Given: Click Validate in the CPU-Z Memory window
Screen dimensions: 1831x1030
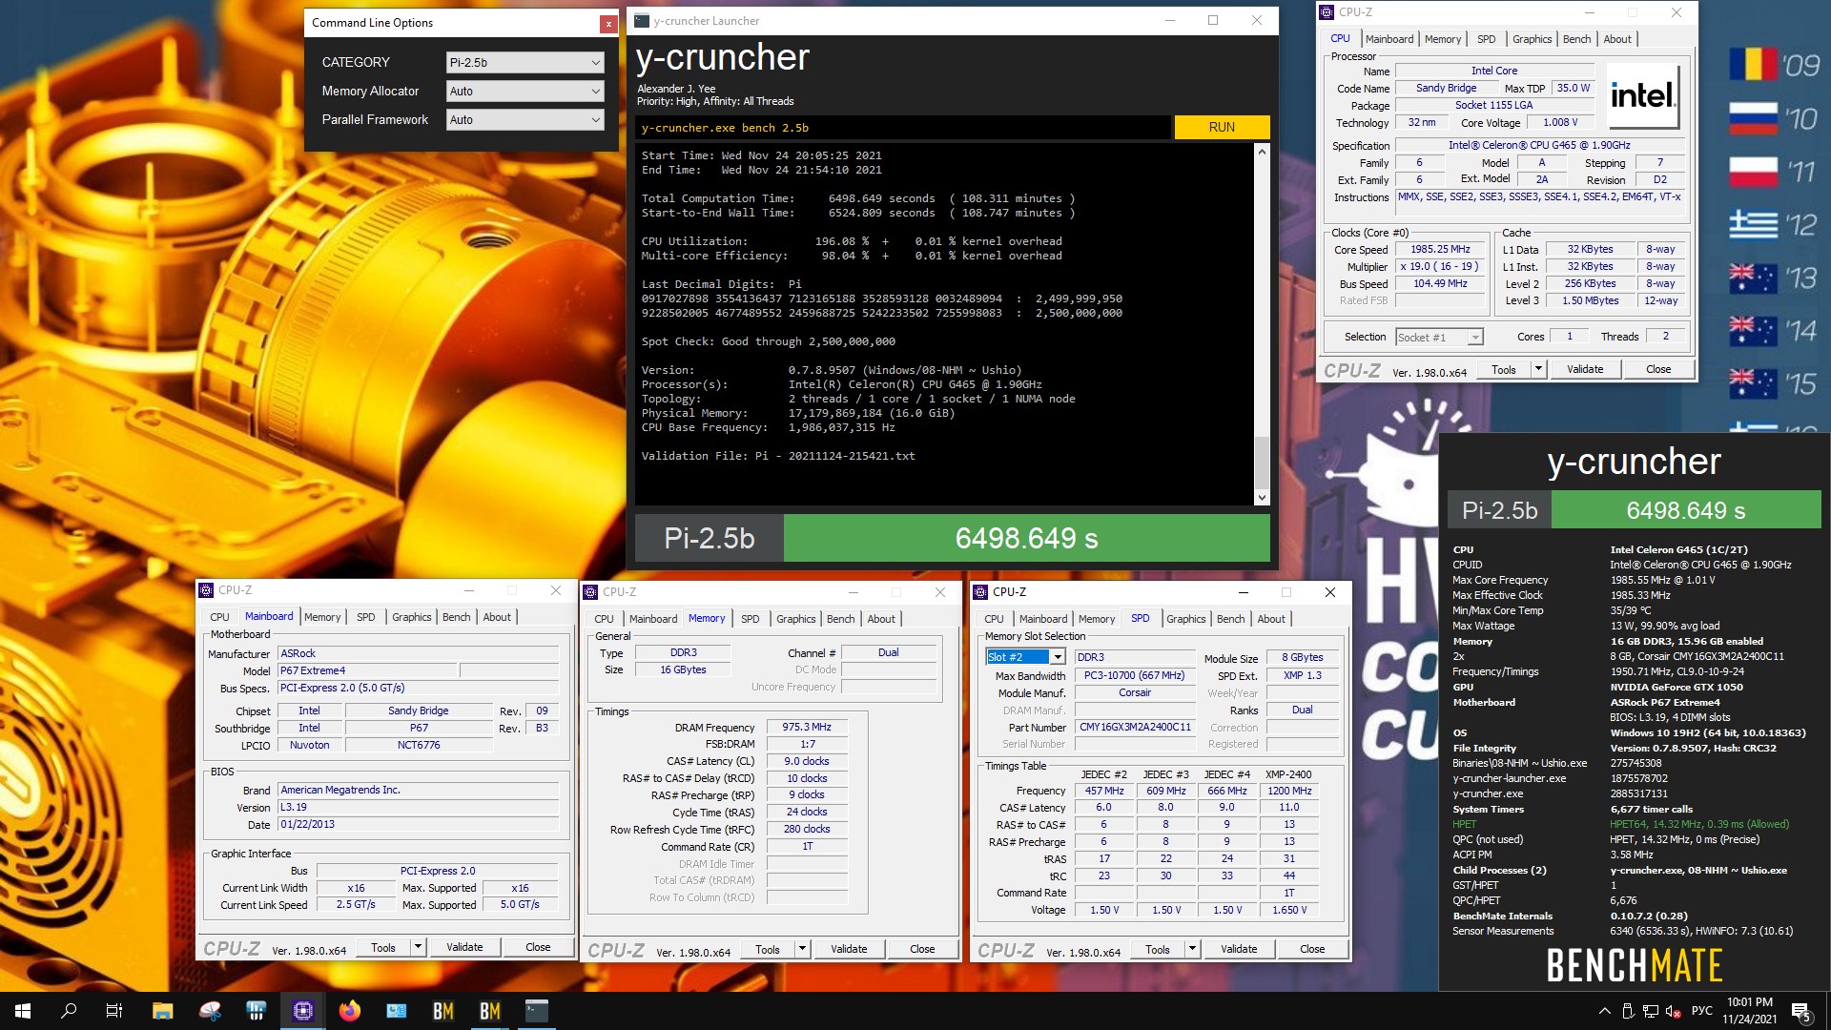Looking at the screenshot, I should point(849,949).
